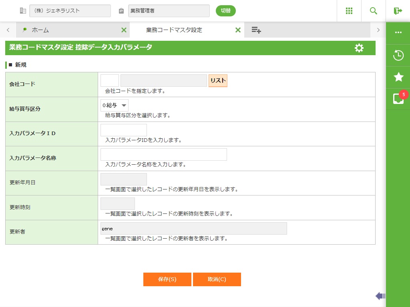Open the history clock icon in sidebar
Image resolution: width=410 pixels, height=307 pixels.
pyautogui.click(x=398, y=55)
